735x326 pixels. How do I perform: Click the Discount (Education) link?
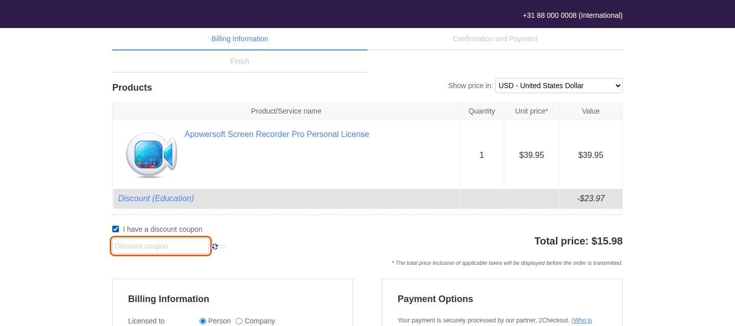point(156,199)
